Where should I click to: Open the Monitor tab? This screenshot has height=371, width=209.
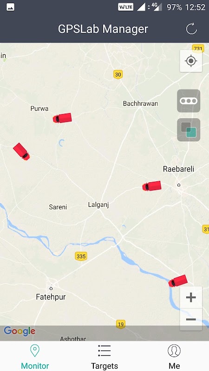point(35,357)
